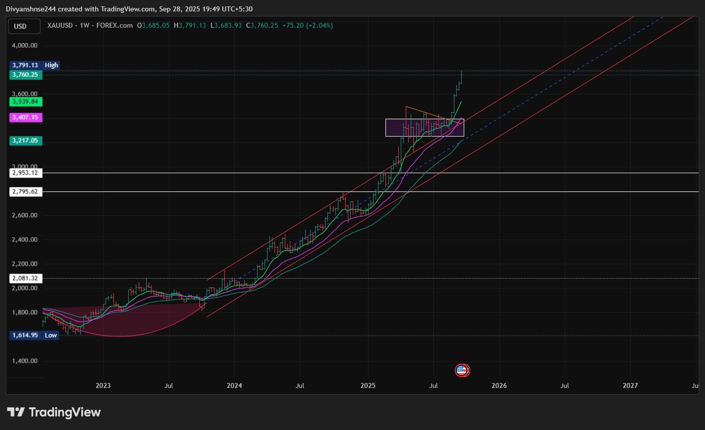Click the 3,600.00 price axis value
Viewport: 705px width, 430px height.
(25, 94)
